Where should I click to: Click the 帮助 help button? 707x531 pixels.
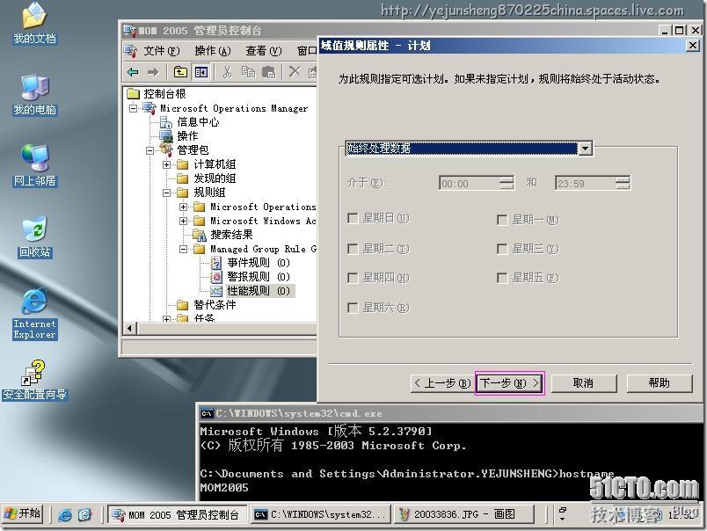pos(660,383)
